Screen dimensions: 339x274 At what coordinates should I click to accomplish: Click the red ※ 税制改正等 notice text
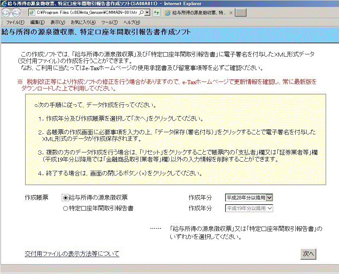coord(167,85)
